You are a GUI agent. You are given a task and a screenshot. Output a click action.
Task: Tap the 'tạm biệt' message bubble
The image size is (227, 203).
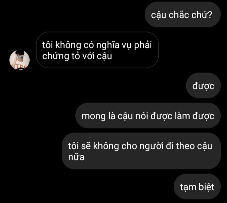(197, 187)
